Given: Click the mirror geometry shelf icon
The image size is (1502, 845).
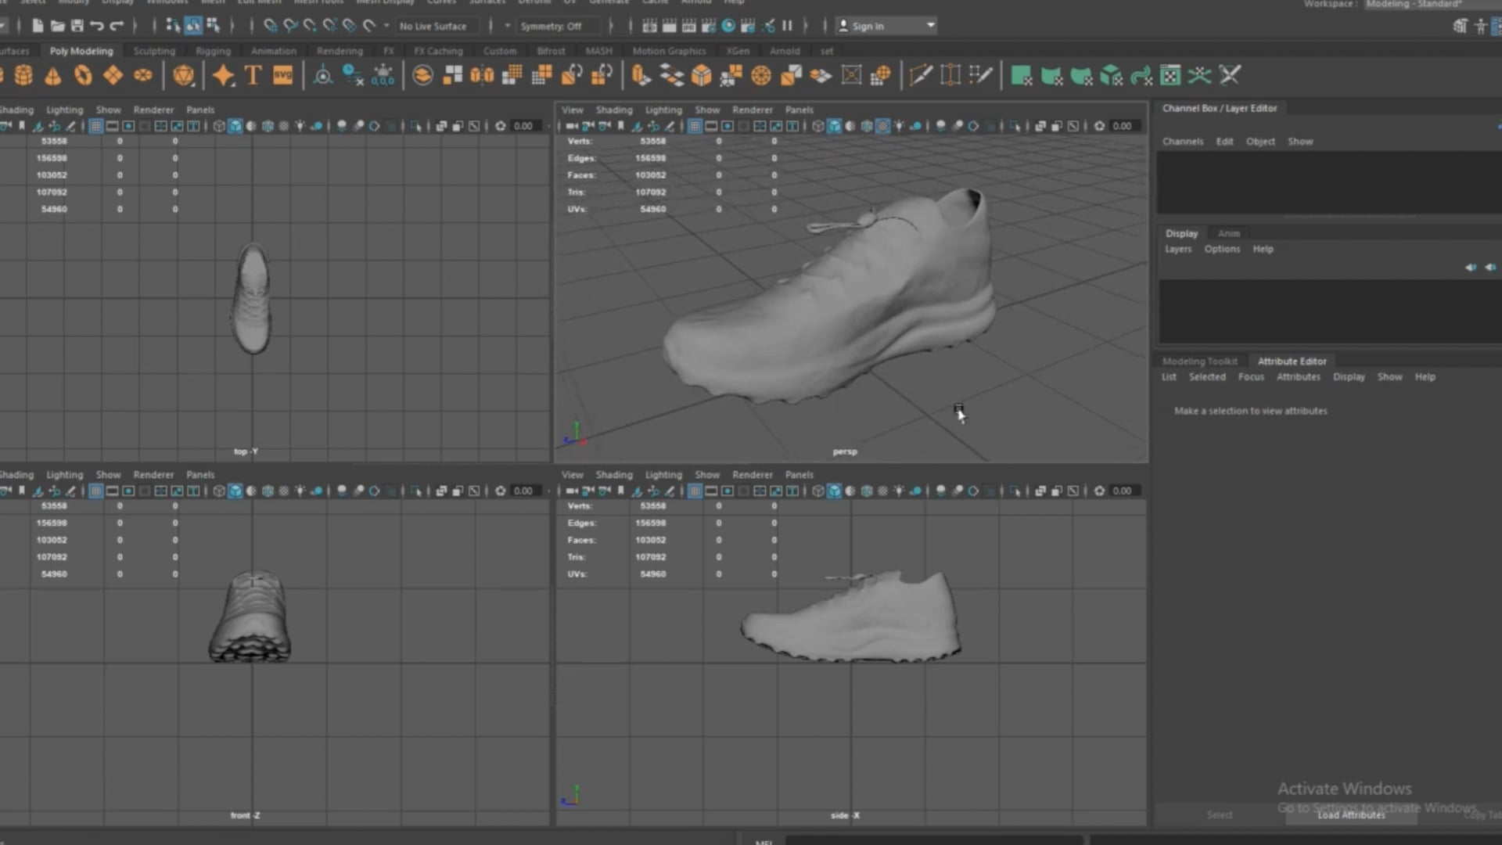Looking at the screenshot, I should (x=483, y=76).
